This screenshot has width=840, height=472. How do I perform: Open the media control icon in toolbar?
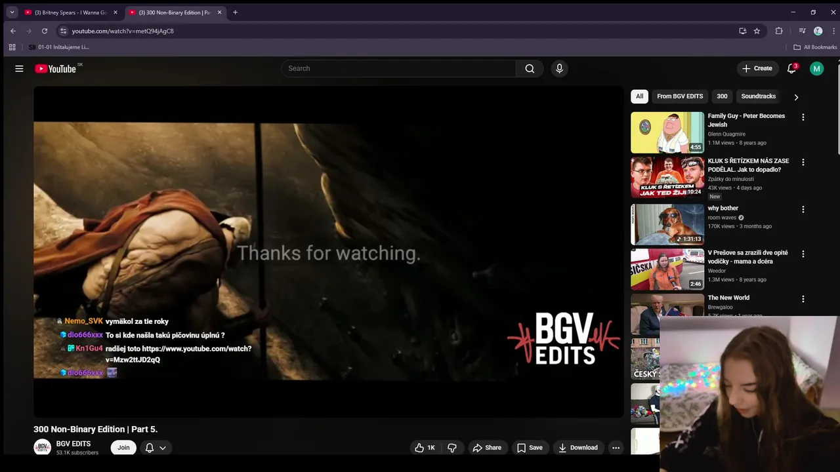point(802,31)
